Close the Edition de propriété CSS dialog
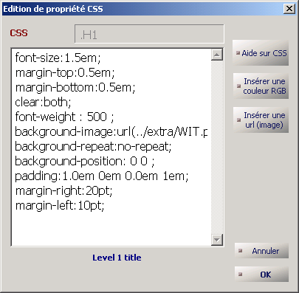 (x=289, y=9)
